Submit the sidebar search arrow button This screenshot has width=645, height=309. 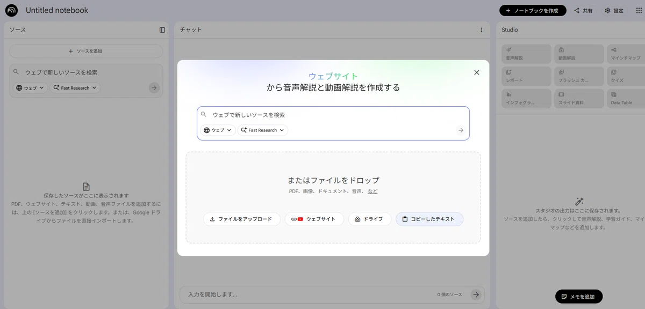tap(154, 88)
